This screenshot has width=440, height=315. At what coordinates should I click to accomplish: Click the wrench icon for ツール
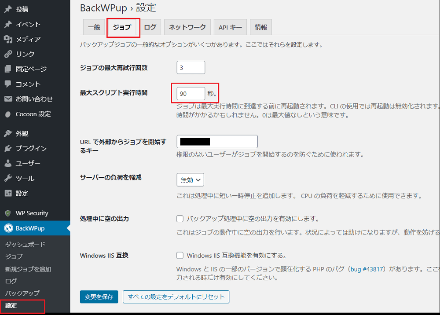[x=8, y=178]
